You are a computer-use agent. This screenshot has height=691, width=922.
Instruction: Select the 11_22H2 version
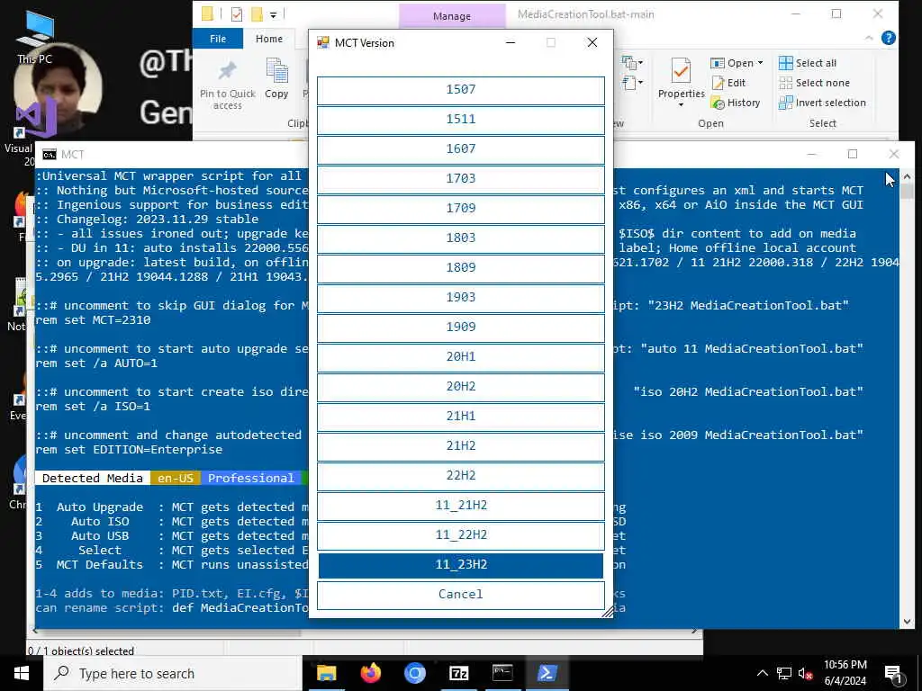tap(460, 535)
